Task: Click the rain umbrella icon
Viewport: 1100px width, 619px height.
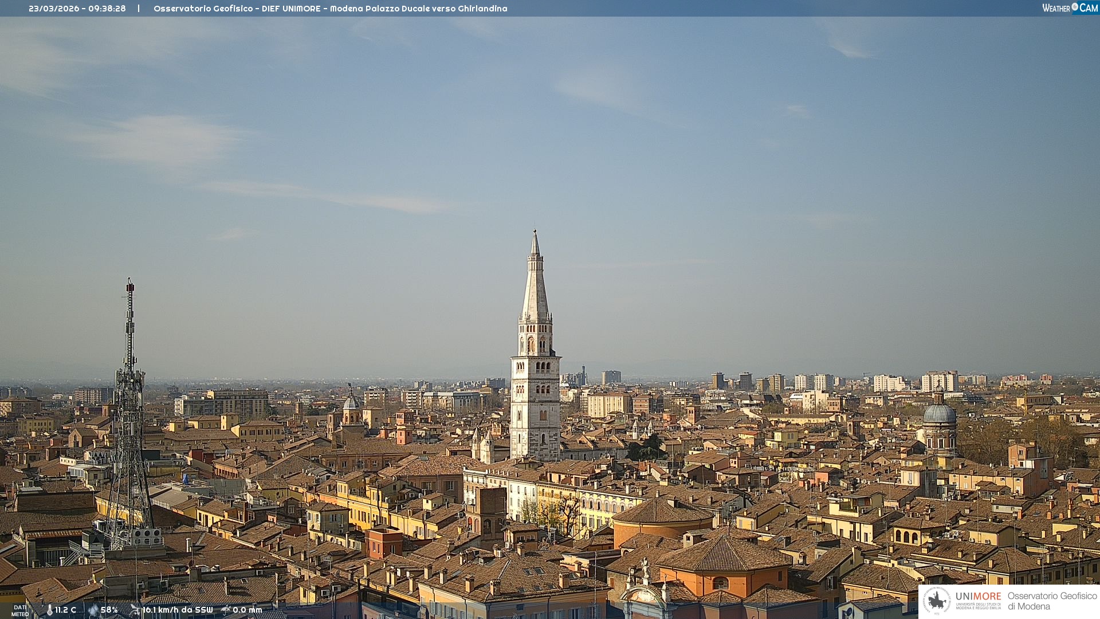Action: (x=226, y=610)
